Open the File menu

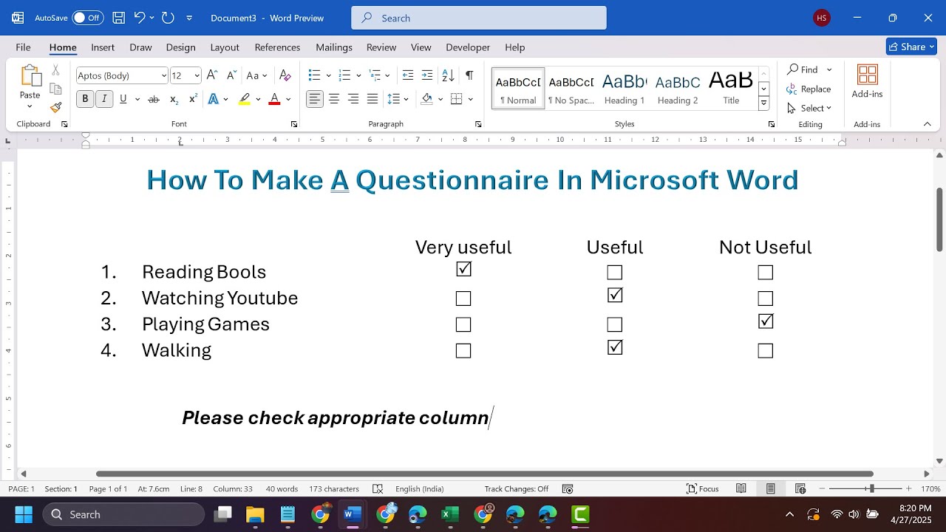[23, 47]
